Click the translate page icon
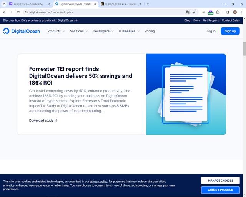 pyautogui.click(x=188, y=12)
